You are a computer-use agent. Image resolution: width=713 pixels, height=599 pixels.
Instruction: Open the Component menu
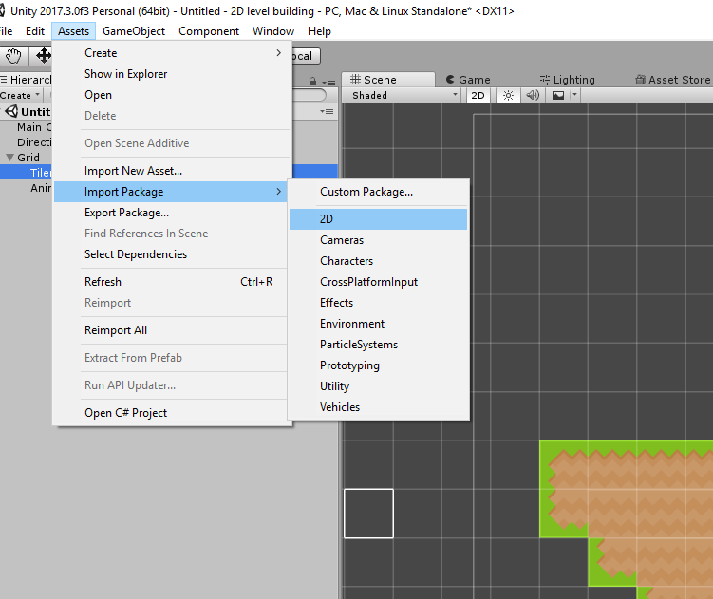point(209,31)
